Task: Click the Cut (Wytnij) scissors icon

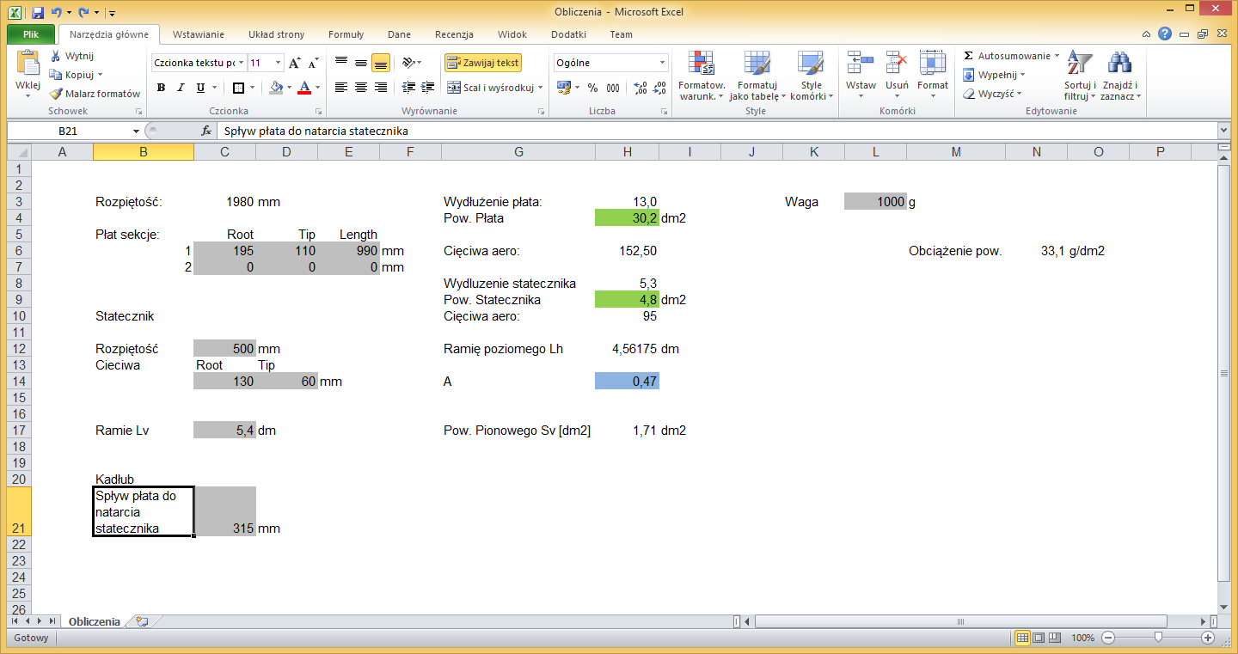Action: click(x=57, y=56)
